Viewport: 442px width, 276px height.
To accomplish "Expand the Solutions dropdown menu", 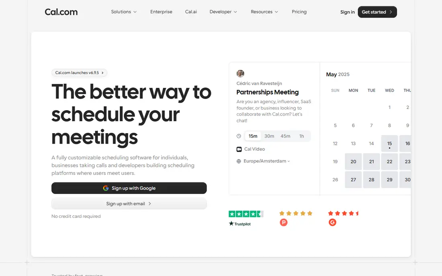I will pyautogui.click(x=124, y=12).
